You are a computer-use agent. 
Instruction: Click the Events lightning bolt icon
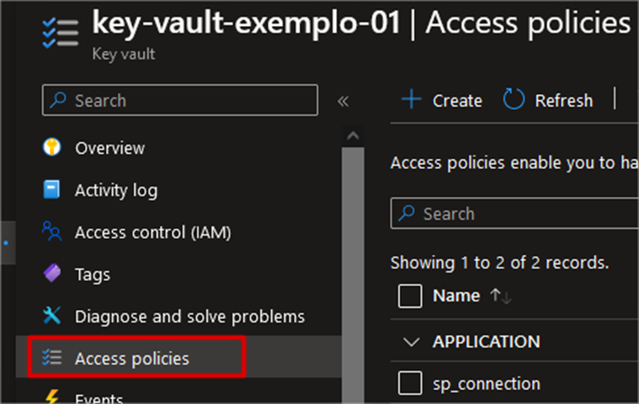click(52, 396)
